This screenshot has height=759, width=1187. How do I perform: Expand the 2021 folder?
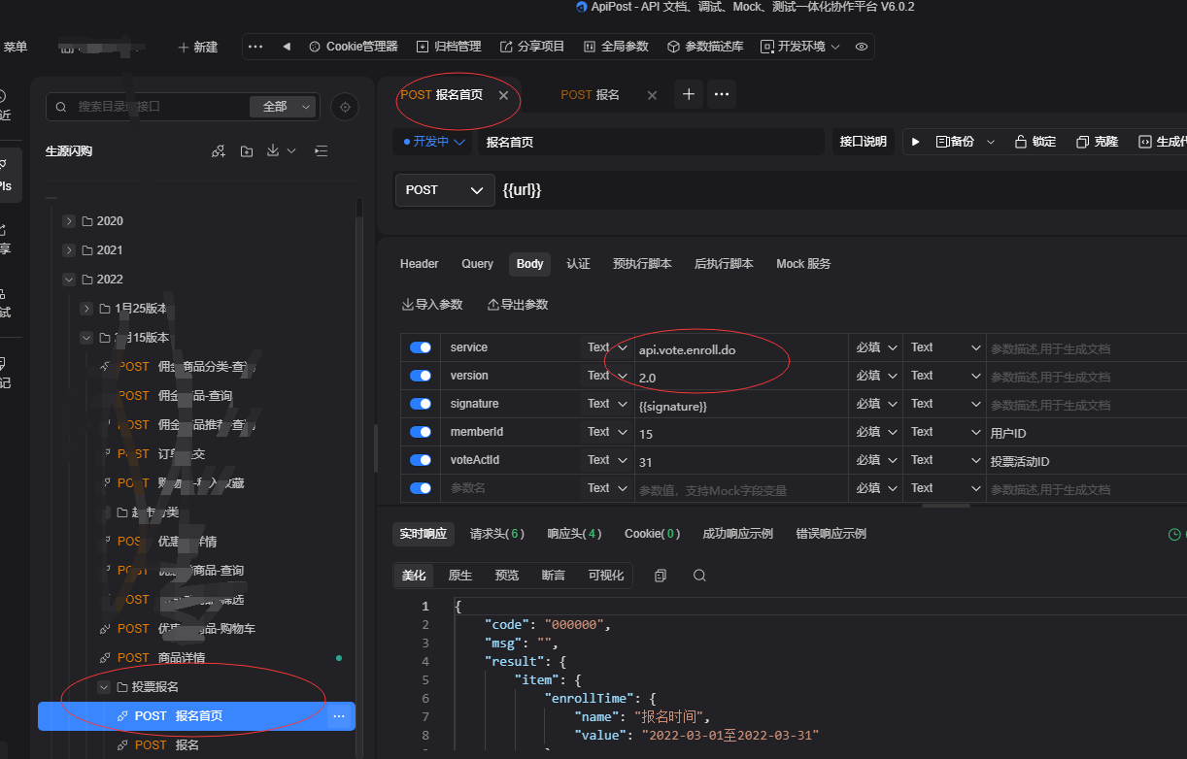coord(69,250)
